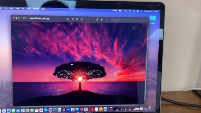
Task: Open the image Inspector info icon
Action: pos(68,19)
